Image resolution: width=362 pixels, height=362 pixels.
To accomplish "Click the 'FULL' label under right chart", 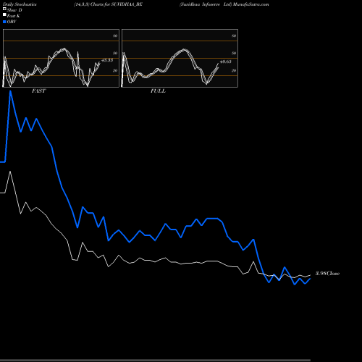I will tap(158, 91).
